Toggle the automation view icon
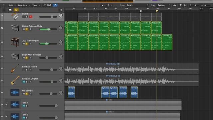This screenshot has width=213, height=120. pos(44,5)
